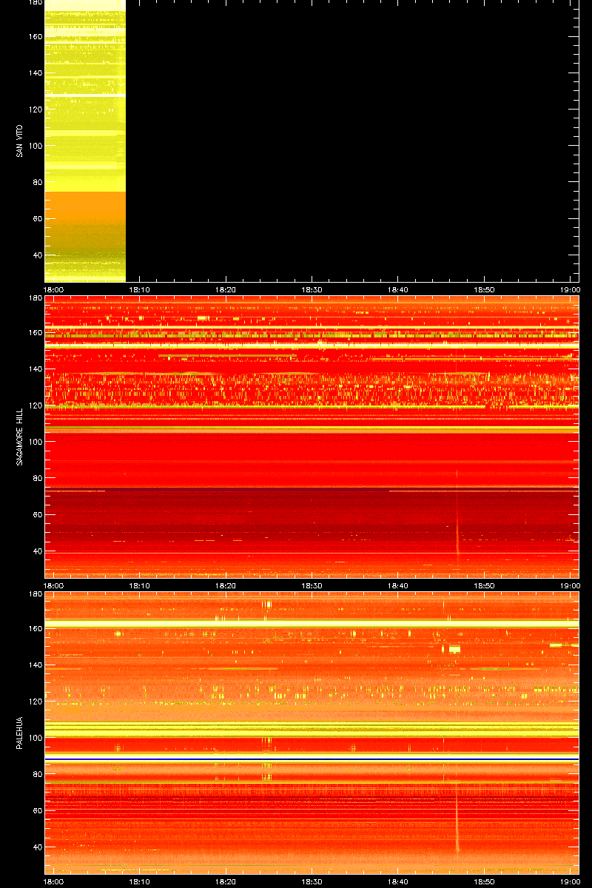Click the 140 label on Sagamore Hill axis
The height and width of the screenshot is (888, 592).
coord(35,369)
